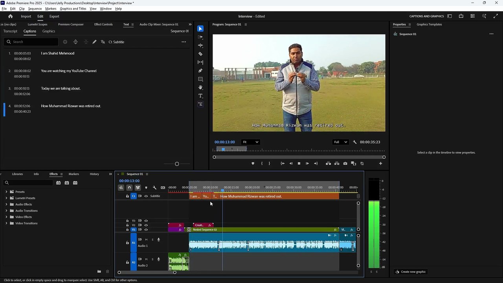Toggle insert sequences as nests
This screenshot has height=283, width=503.
point(121,187)
